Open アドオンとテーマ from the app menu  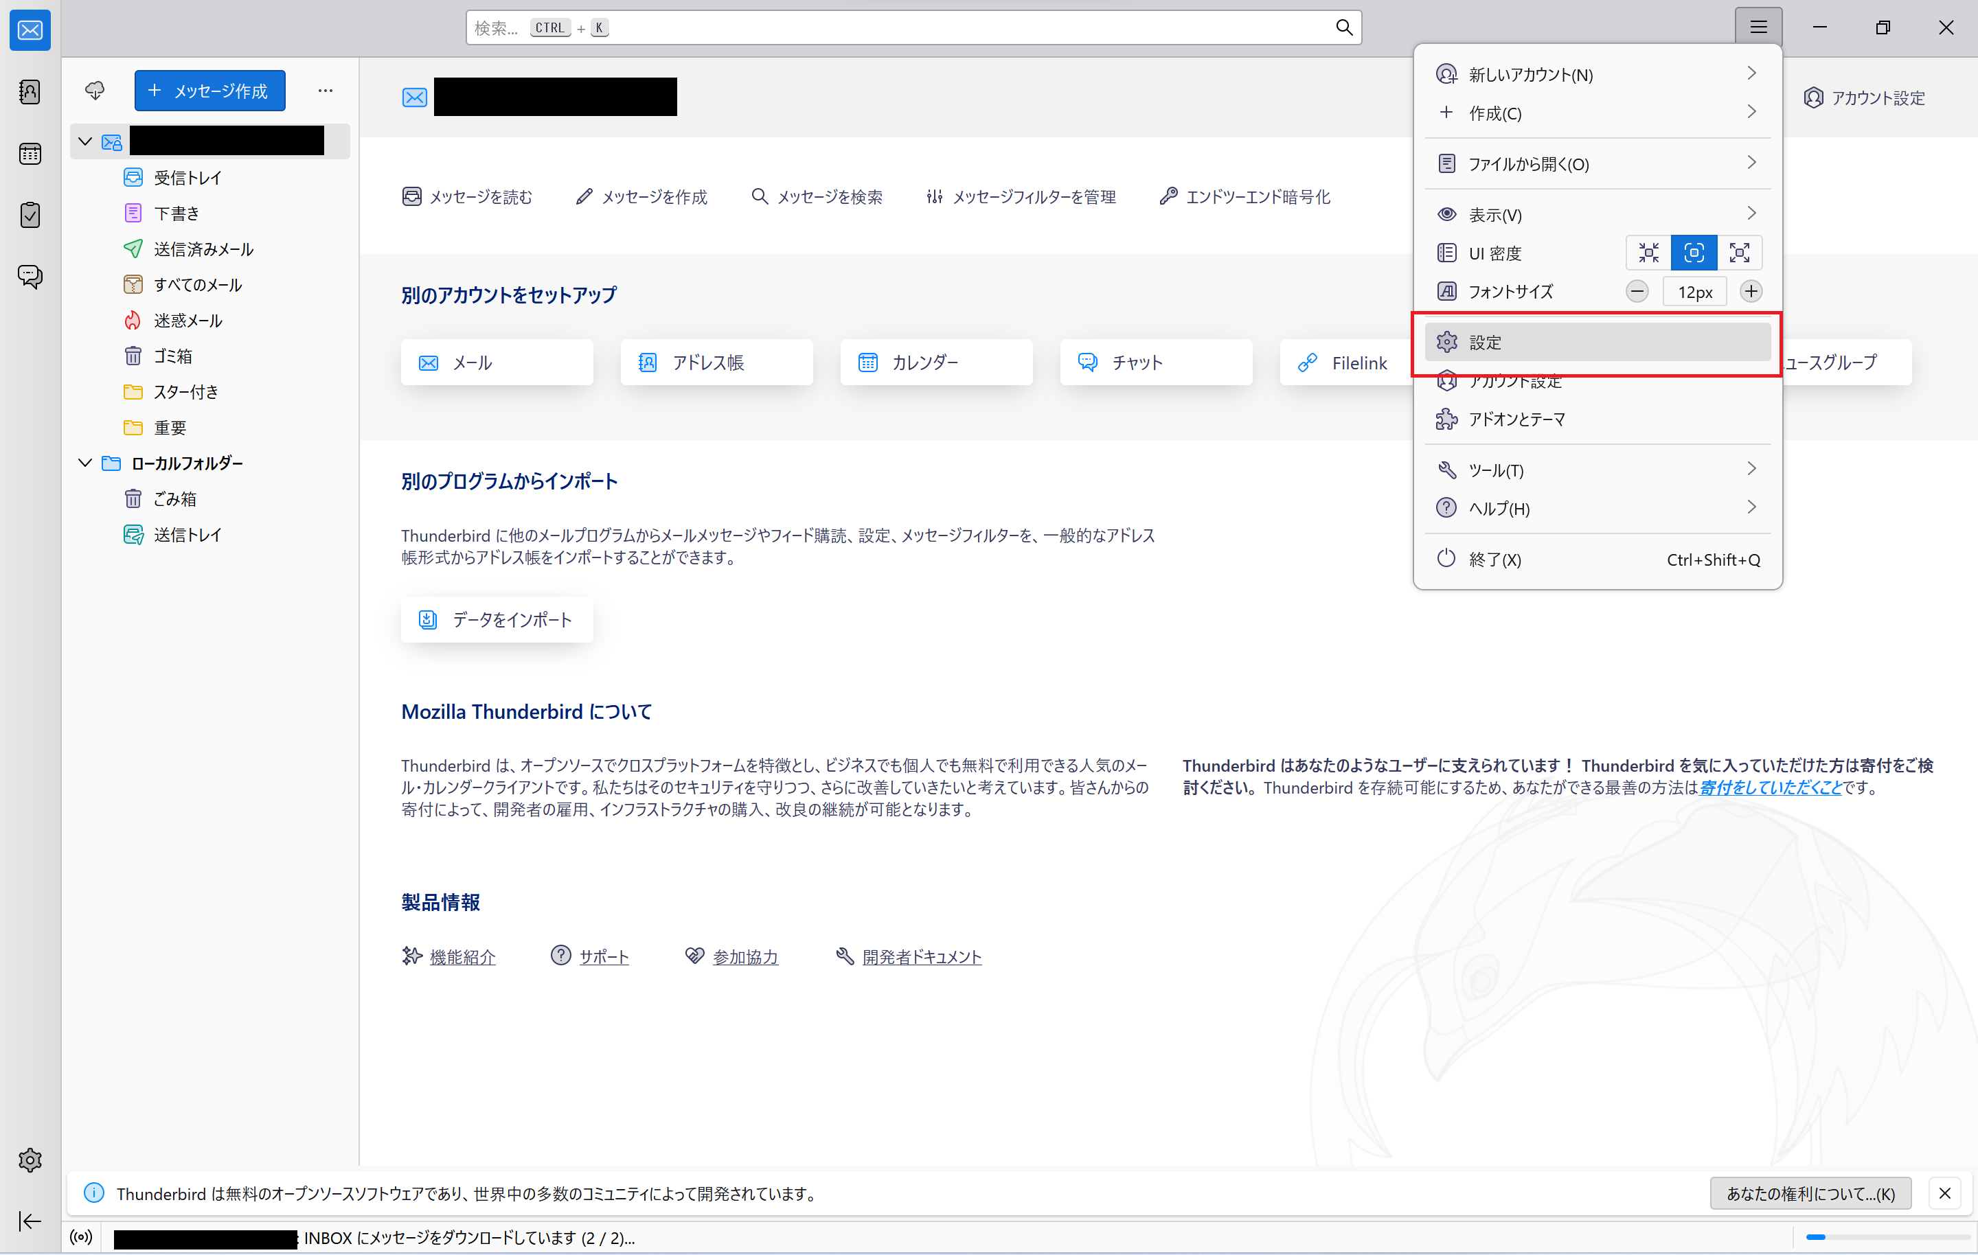(x=1597, y=419)
